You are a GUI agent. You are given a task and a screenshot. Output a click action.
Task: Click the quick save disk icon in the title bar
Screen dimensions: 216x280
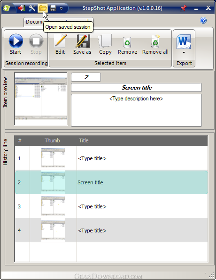click(x=53, y=8)
